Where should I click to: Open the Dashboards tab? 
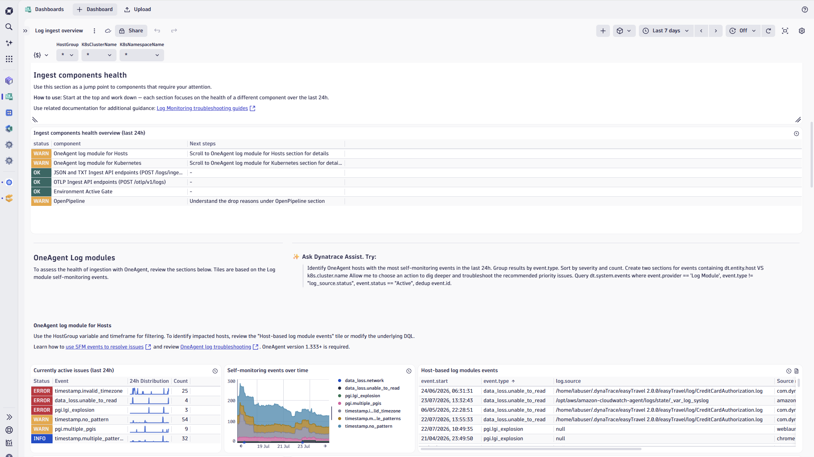tap(45, 10)
